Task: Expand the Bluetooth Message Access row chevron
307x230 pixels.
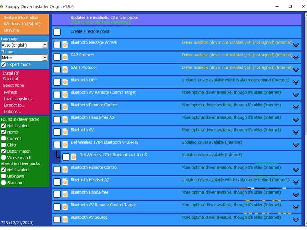Action: pyautogui.click(x=296, y=45)
